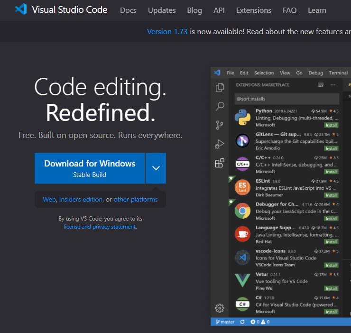Install the vscode-icons extension
The height and width of the screenshot is (333, 351).
331,265
